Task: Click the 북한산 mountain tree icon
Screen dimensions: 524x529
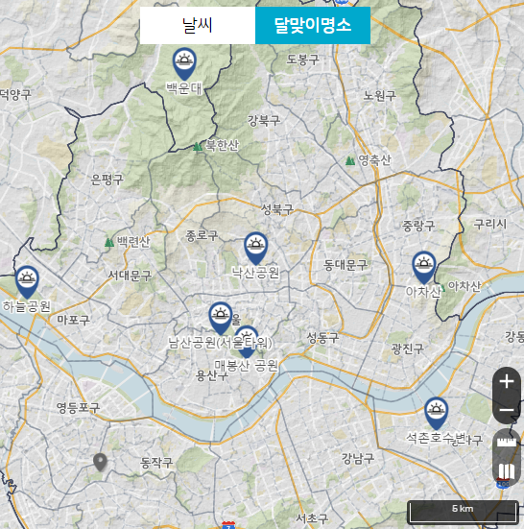Action: [198, 147]
